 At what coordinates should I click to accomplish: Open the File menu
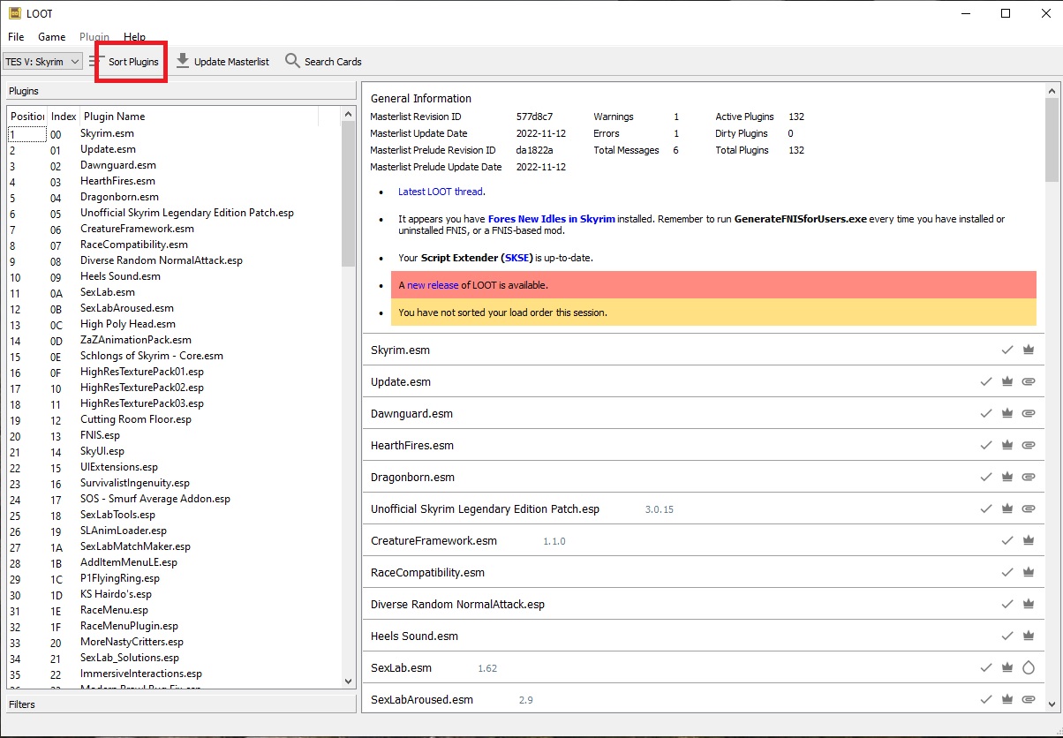pyautogui.click(x=16, y=37)
